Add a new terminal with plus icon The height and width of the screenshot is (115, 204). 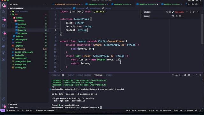(x=180, y=75)
